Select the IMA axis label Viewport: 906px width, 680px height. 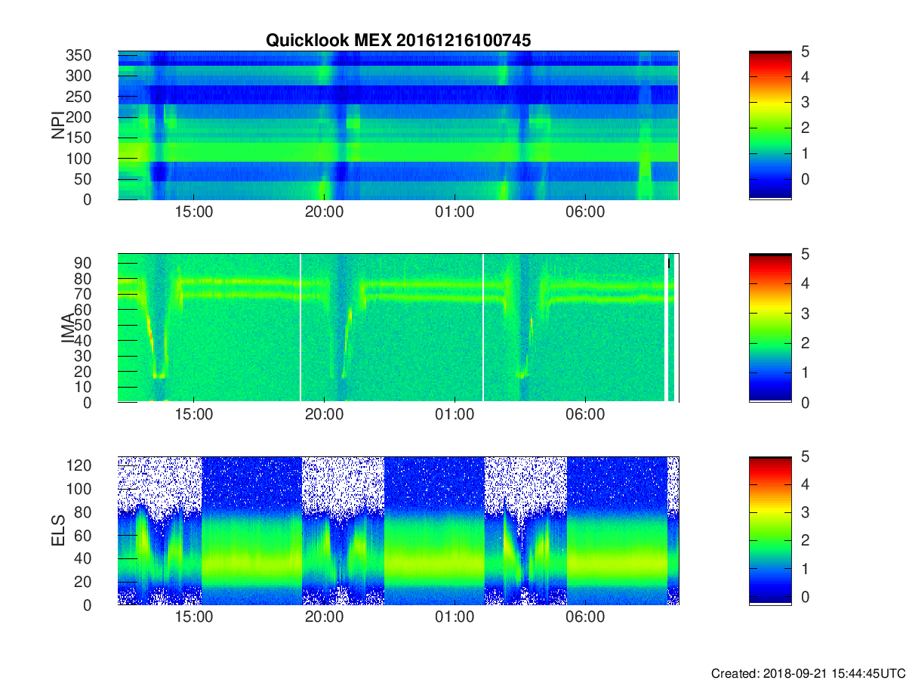(68, 328)
